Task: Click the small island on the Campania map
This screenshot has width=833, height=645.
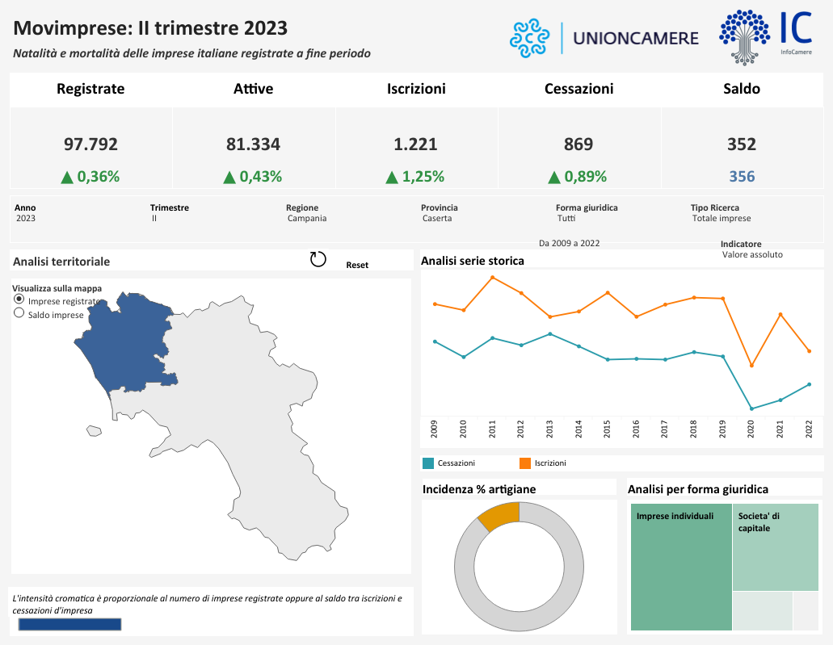Action: point(94,431)
